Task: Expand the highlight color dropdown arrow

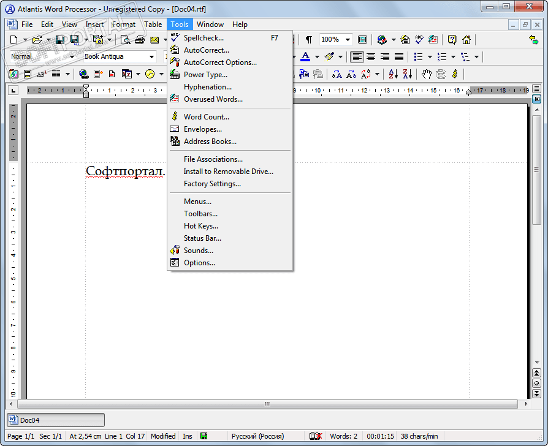Action: click(340, 56)
